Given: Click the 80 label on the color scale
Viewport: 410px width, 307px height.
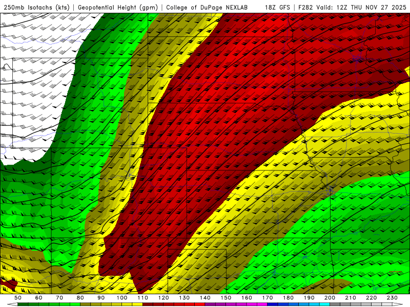Looking at the screenshot, I should click(80, 298).
